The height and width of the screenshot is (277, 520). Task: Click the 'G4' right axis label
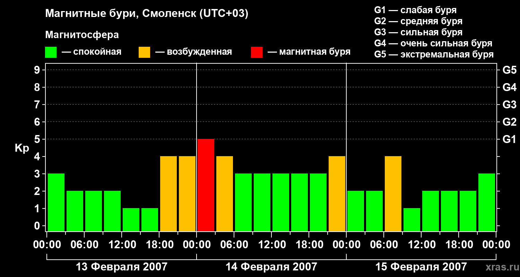[509, 87]
